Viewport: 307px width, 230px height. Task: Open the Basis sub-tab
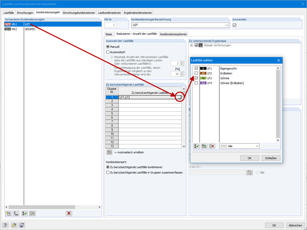[109, 34]
